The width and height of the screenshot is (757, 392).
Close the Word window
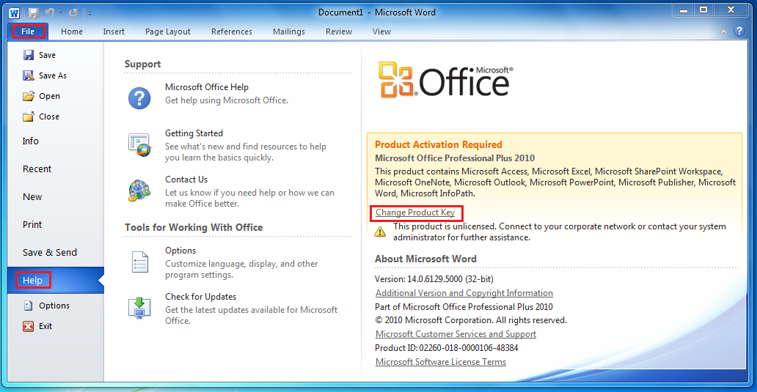(731, 10)
